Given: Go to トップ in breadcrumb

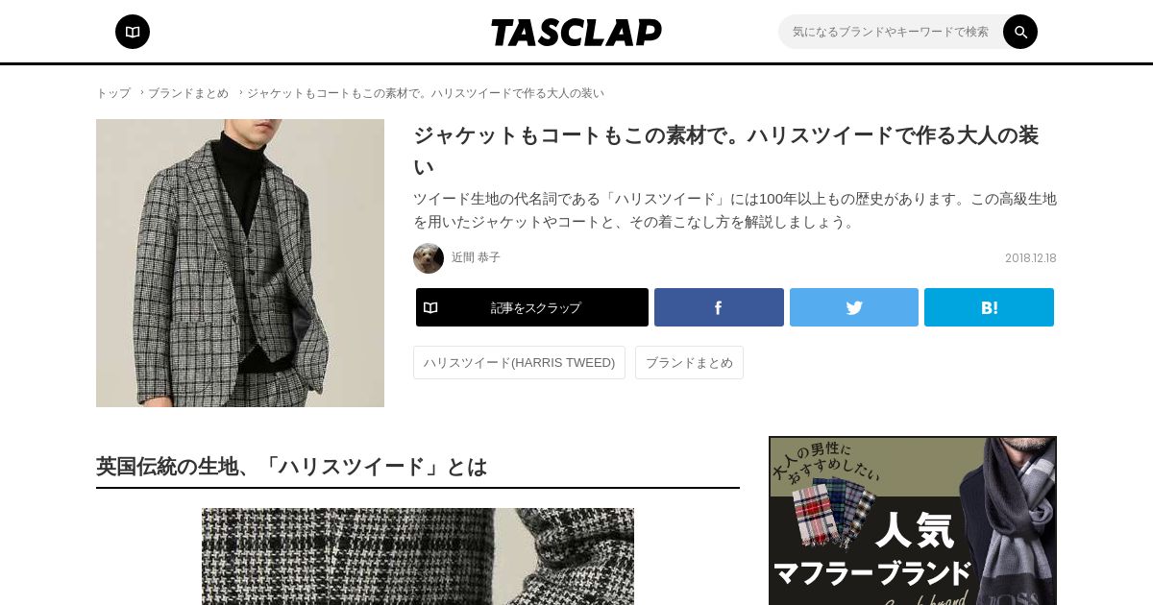Looking at the screenshot, I should 113,93.
